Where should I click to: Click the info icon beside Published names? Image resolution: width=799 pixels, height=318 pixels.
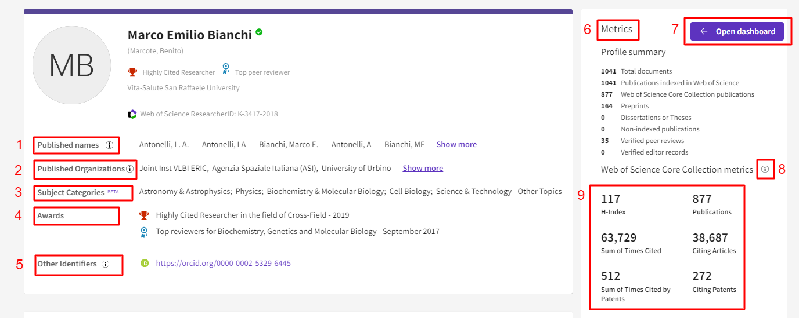pos(109,145)
